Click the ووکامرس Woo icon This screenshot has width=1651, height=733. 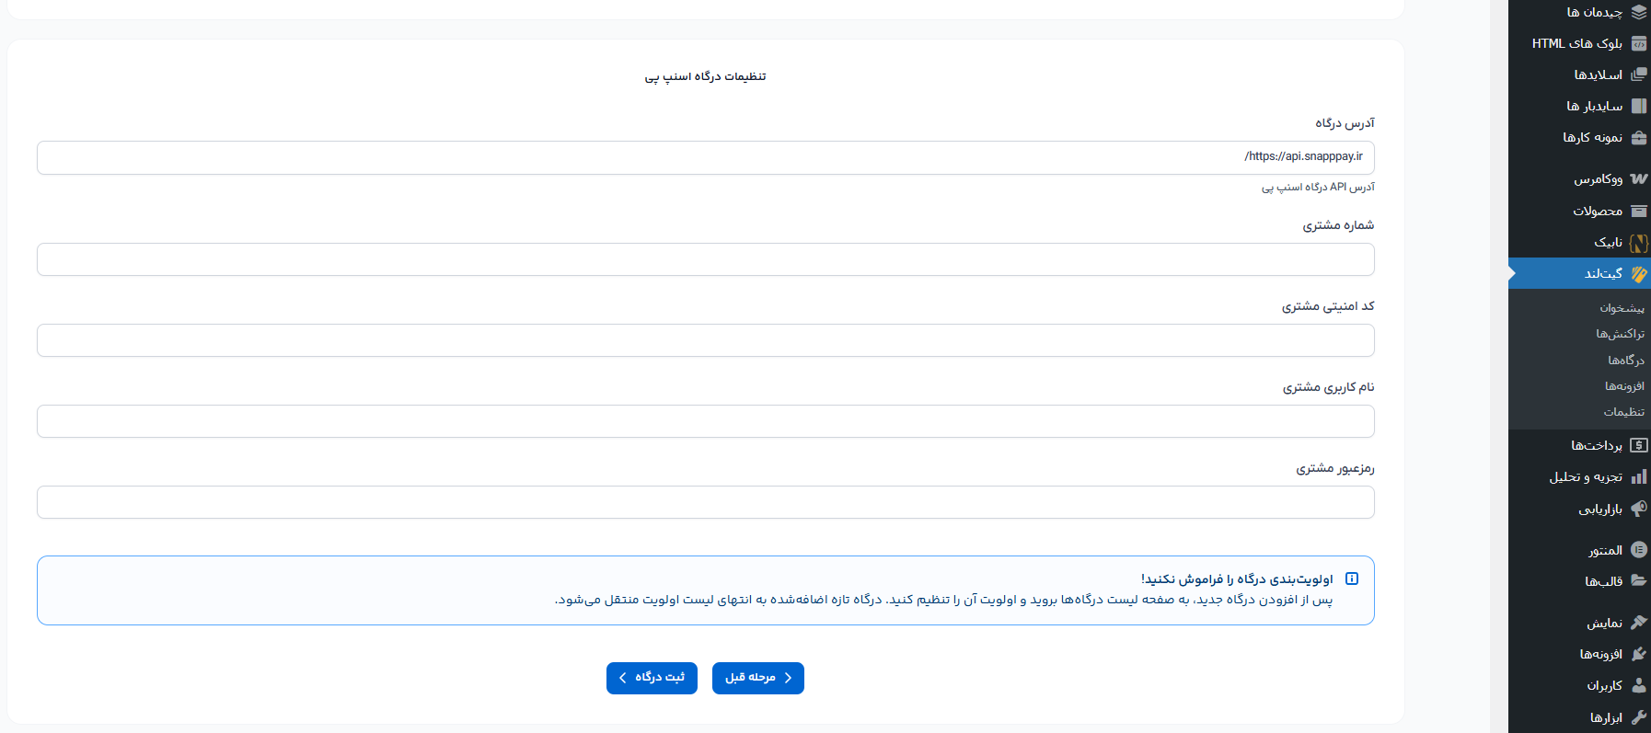click(x=1638, y=179)
